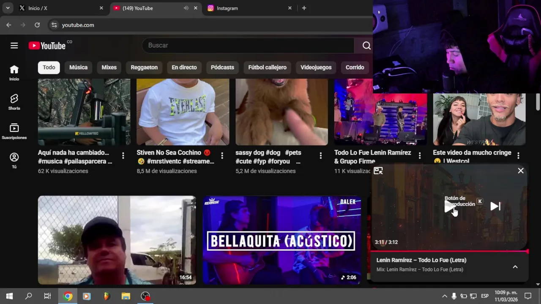Open the Windows Start menu
This screenshot has height=304, width=541.
tap(9, 296)
